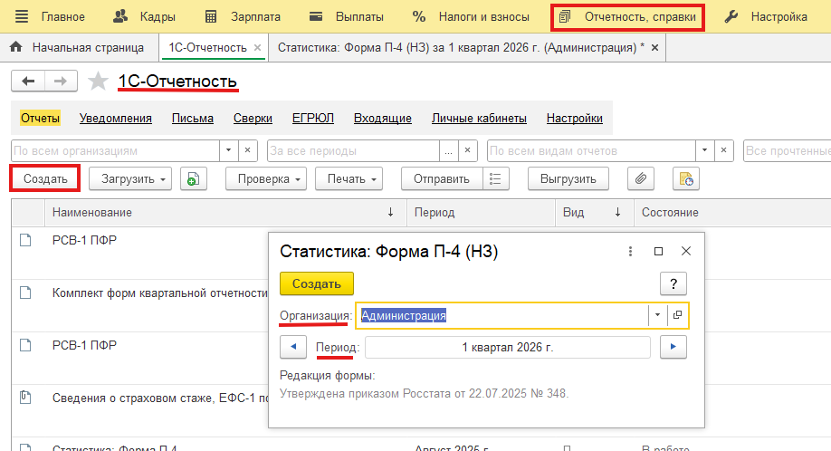Screen dimensions: 831x451
Task: Click the Выгрузить button
Action: (568, 178)
